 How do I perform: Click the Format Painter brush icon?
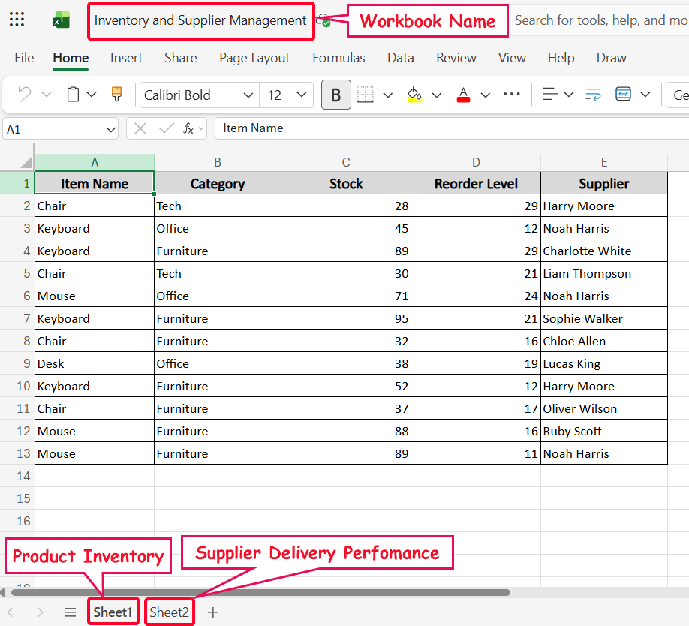[x=116, y=95]
